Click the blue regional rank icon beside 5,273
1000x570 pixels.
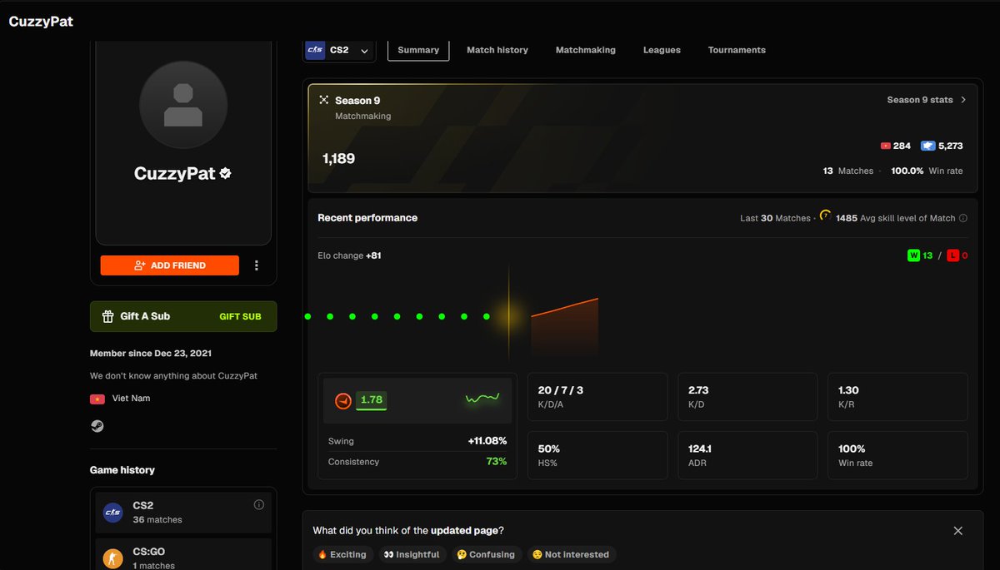point(927,146)
